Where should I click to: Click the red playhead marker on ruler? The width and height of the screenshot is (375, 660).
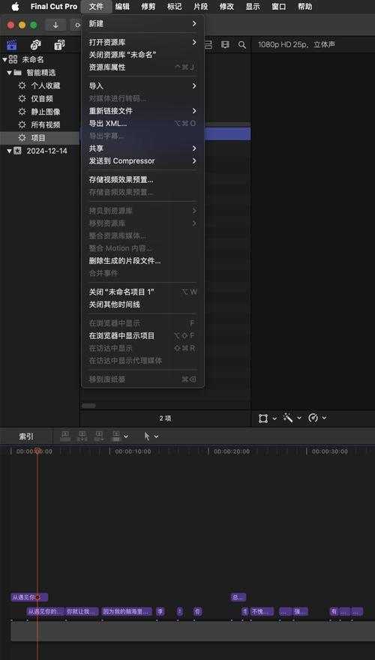coord(37,451)
